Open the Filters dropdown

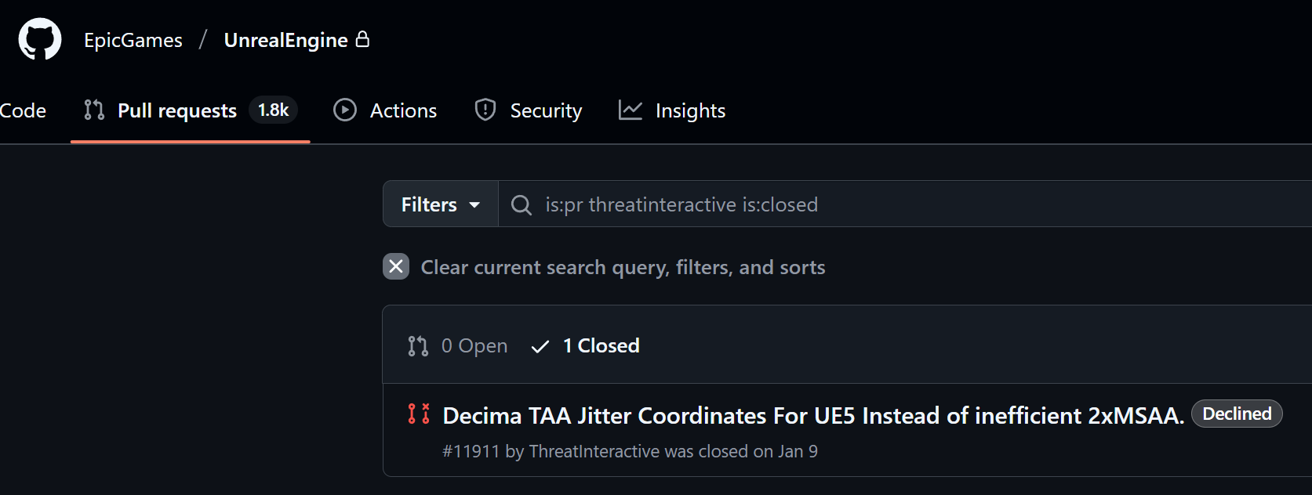441,204
